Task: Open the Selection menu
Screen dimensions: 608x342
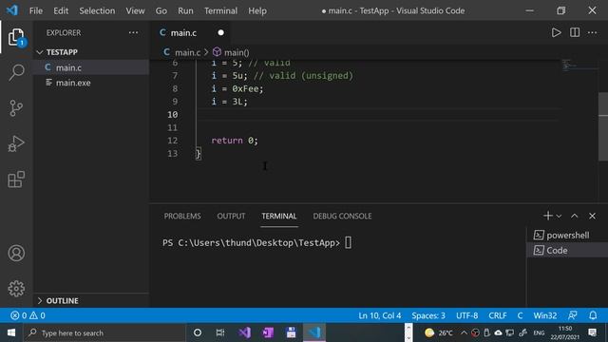Action: [x=97, y=10]
